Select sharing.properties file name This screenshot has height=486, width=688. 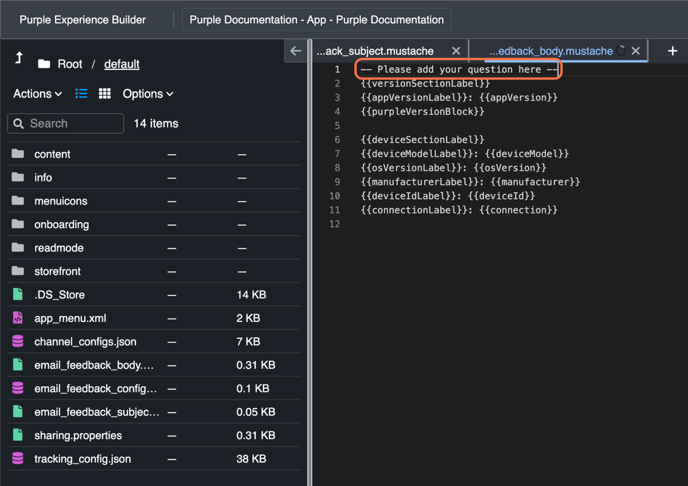(x=78, y=436)
